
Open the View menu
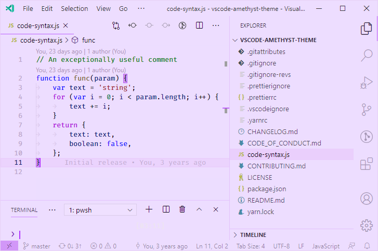pos(103,9)
